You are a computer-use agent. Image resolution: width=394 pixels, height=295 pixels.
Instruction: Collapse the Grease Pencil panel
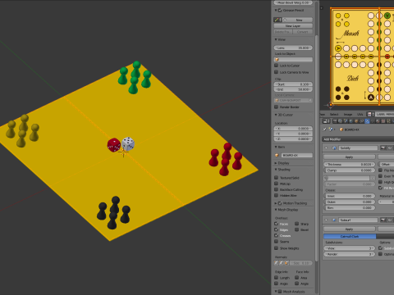pyautogui.click(x=276, y=11)
